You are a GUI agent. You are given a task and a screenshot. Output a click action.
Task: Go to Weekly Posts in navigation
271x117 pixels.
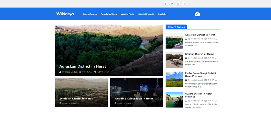point(127,14)
